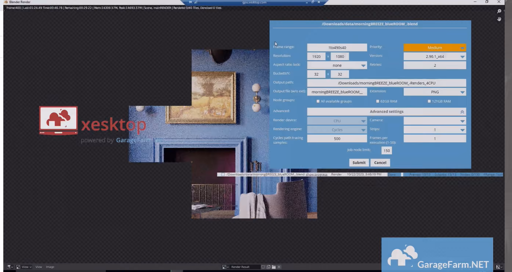Click the Job node limit field 150
Screen dimensions: 512x272
pyautogui.click(x=386, y=151)
